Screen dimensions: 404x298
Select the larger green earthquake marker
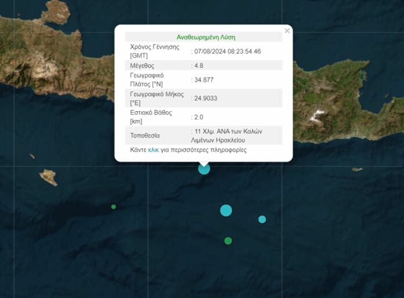pyautogui.click(x=228, y=241)
